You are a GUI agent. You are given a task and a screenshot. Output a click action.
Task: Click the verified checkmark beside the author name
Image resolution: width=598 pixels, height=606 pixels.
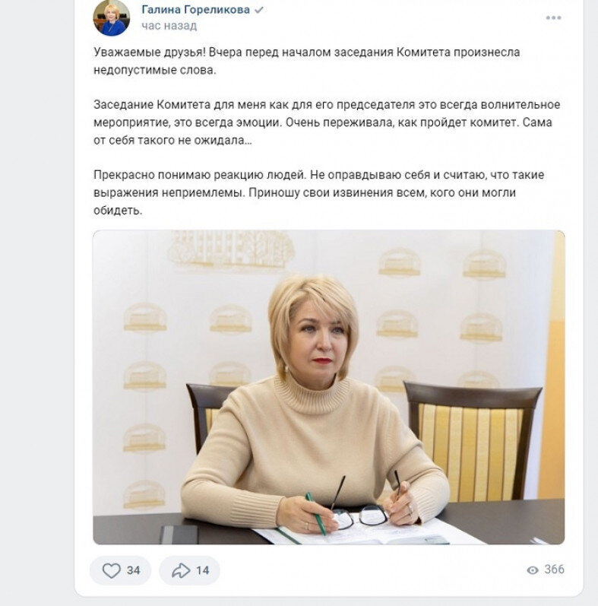[259, 10]
